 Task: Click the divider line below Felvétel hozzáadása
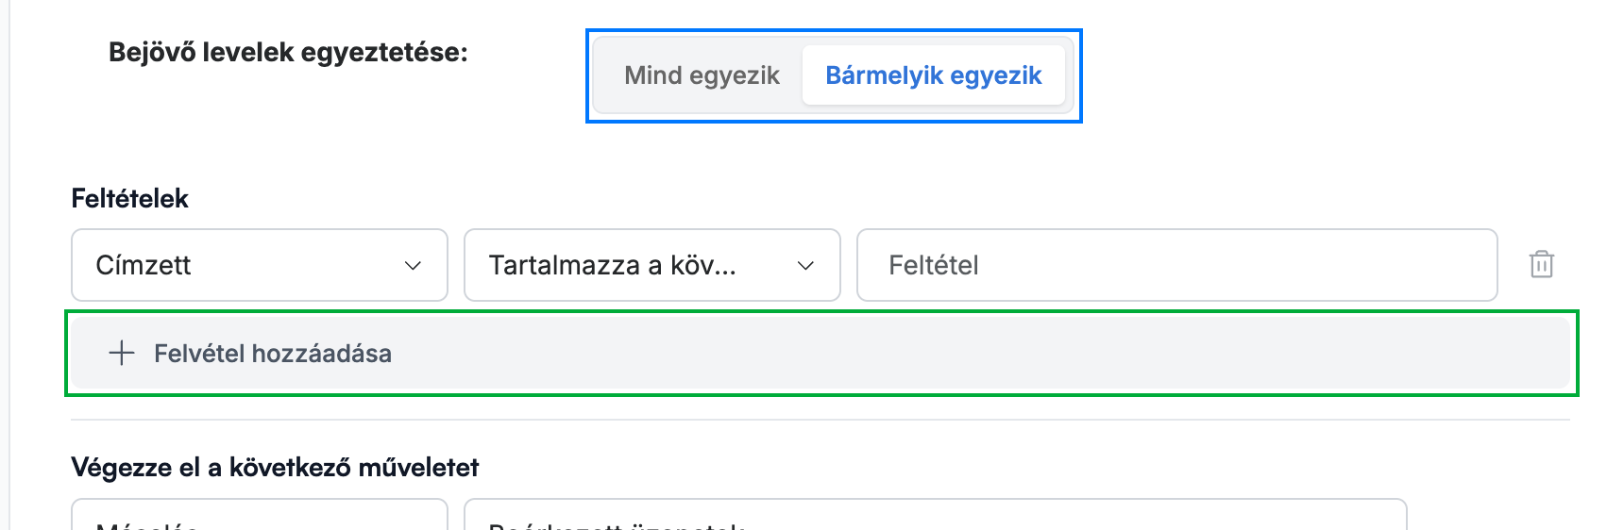[x=820, y=421]
